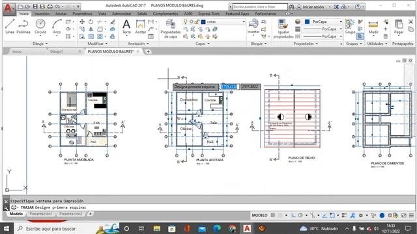Viewport: 417px width, 234px height.
Task: Select the Polilínea tool
Action: click(23, 26)
